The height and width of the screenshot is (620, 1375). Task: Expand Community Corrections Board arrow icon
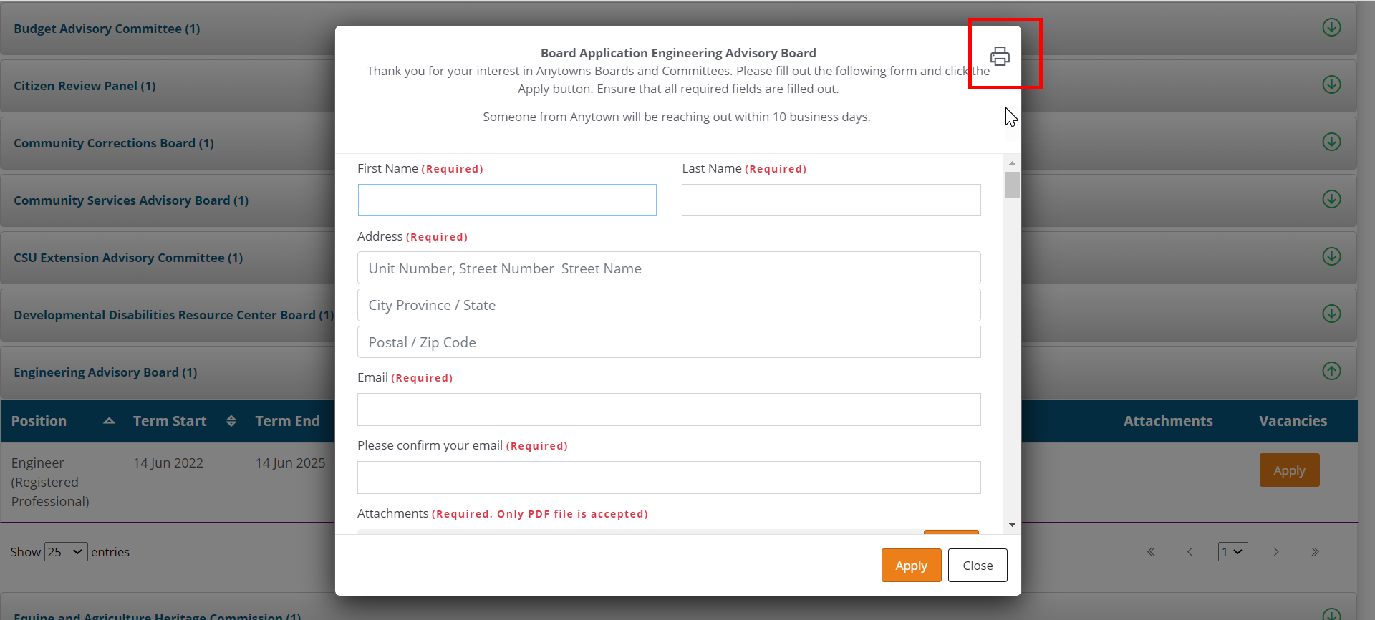coord(1331,142)
